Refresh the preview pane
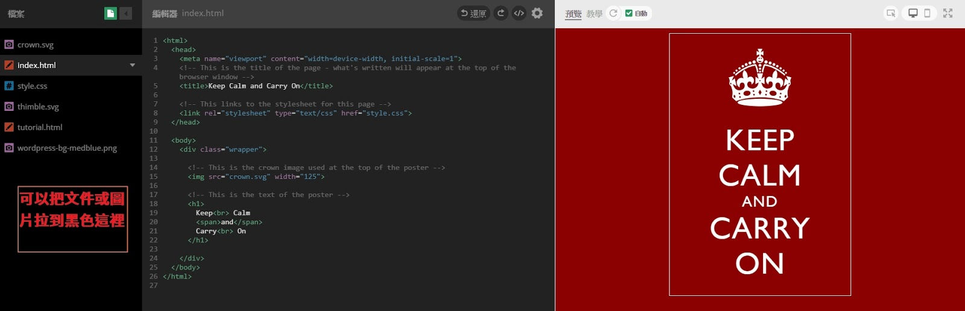 (x=613, y=13)
